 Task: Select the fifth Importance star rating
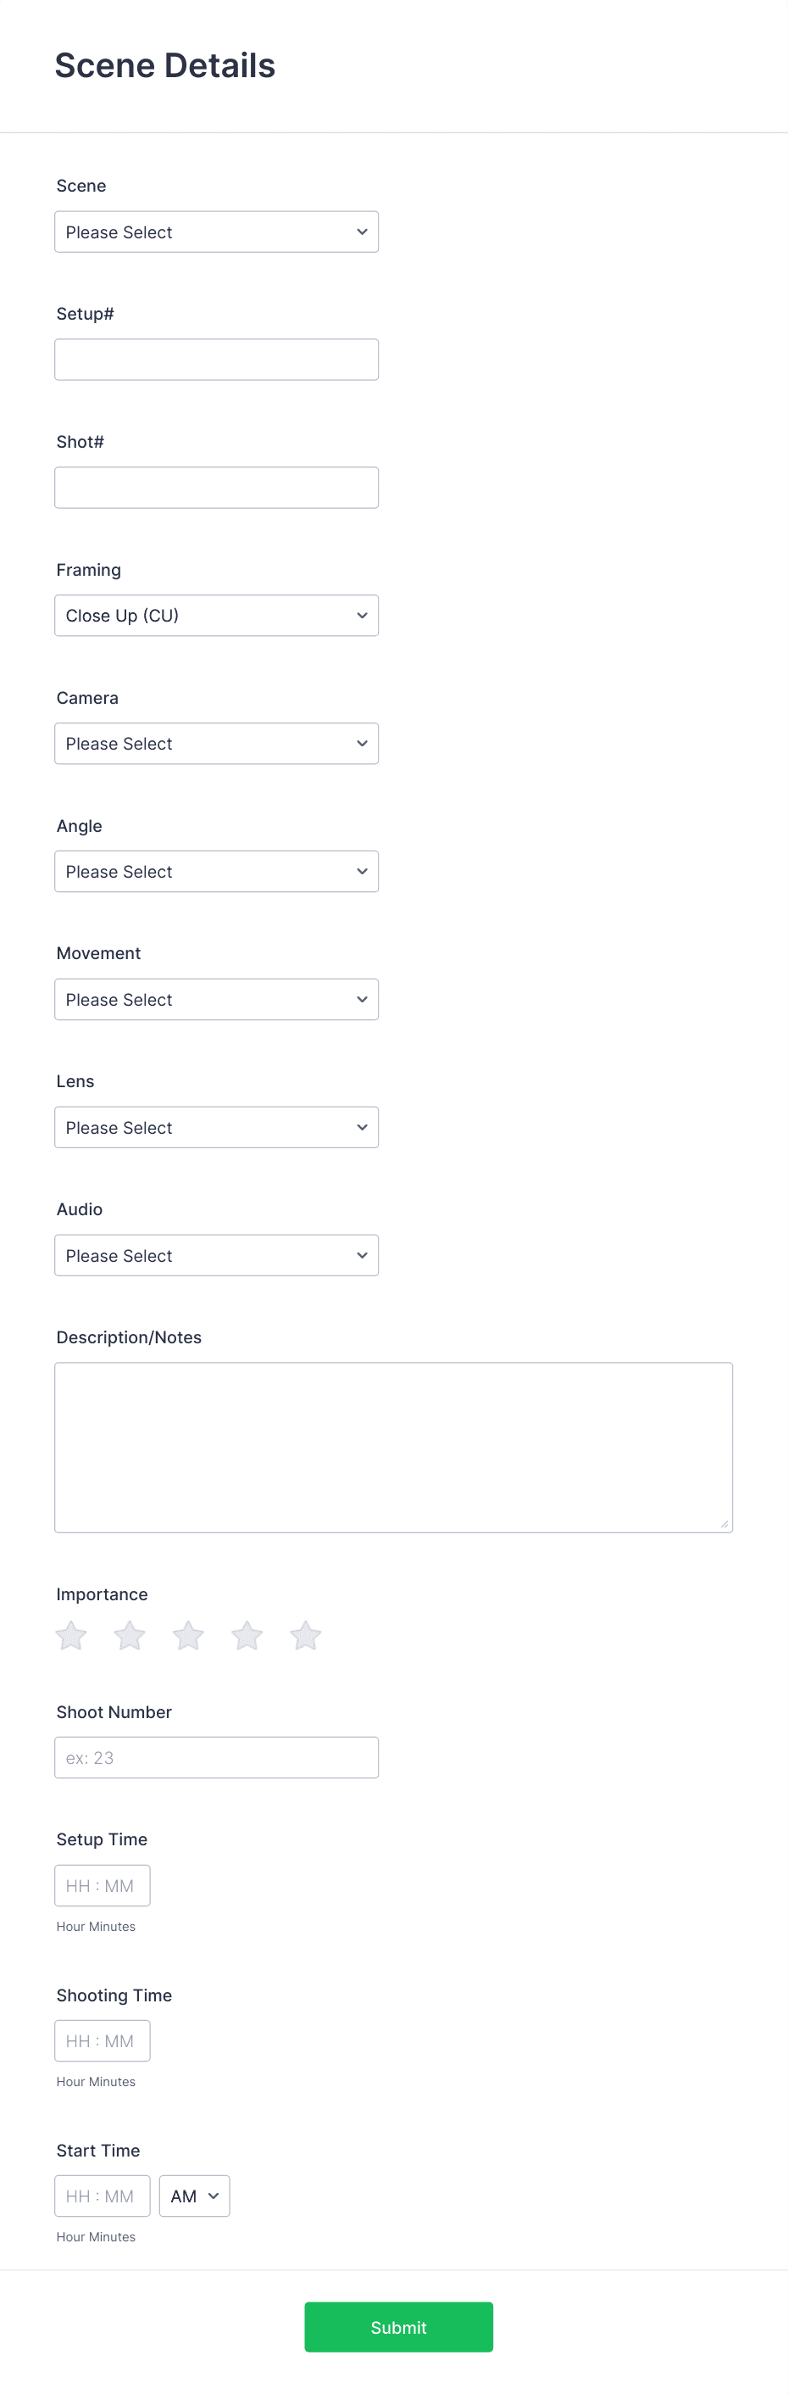click(305, 1636)
